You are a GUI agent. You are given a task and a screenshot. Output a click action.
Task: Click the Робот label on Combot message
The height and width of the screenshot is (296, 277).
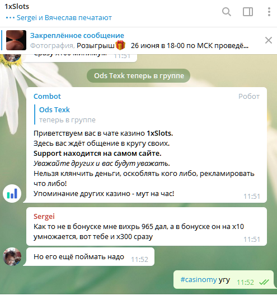click(x=249, y=97)
